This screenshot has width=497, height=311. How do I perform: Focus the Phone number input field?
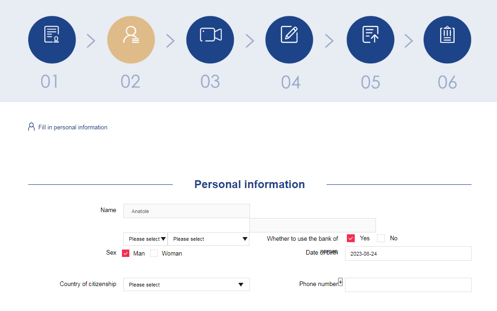click(408, 285)
